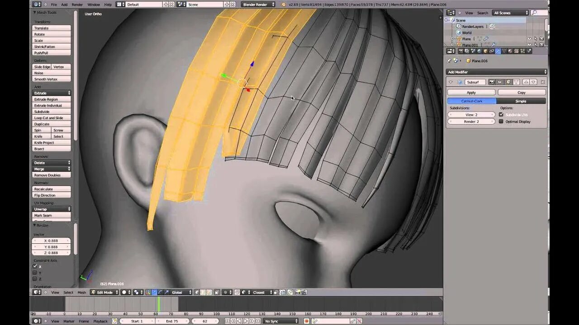
Task: Add new screen layout plus icon
Action: tap(166, 5)
